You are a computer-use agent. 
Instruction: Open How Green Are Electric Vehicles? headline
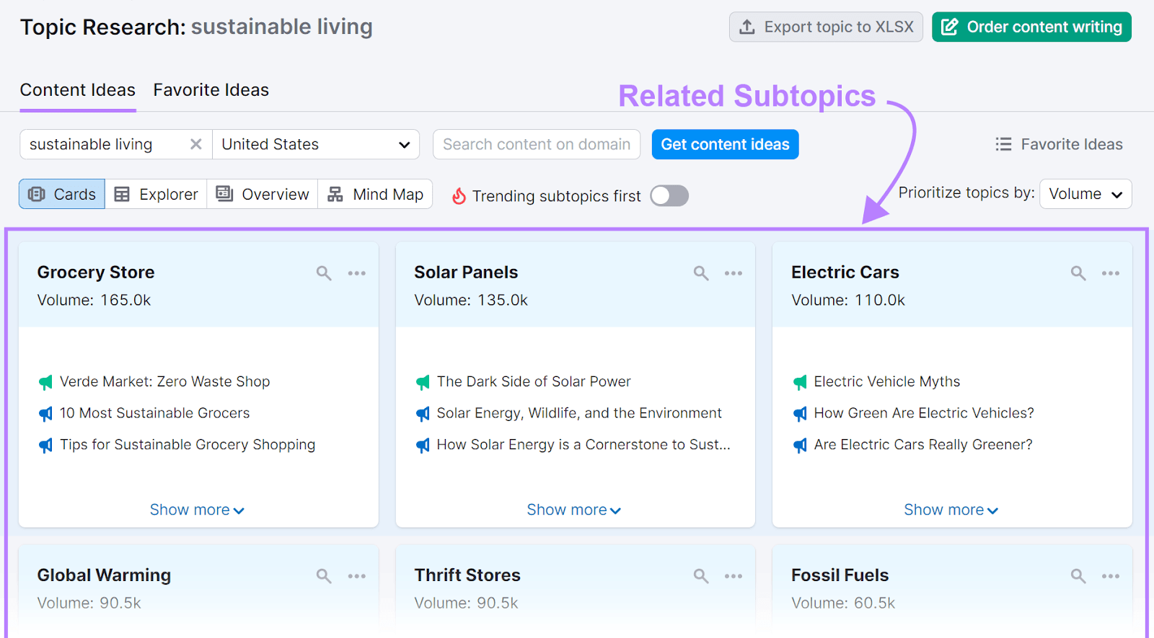click(x=924, y=413)
